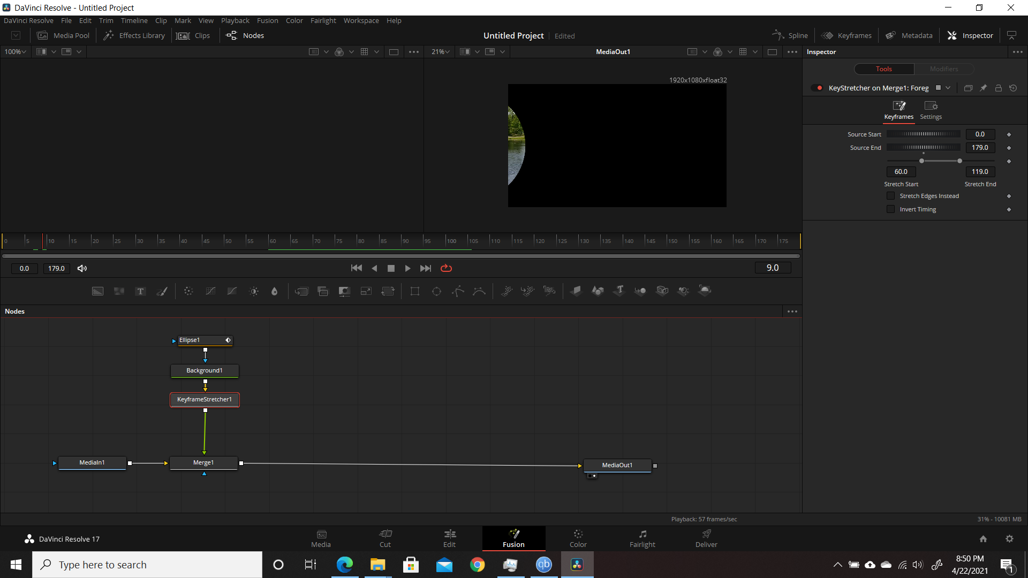Add a Blur tool (droplet icon)
The height and width of the screenshot is (578, 1028).
(274, 291)
